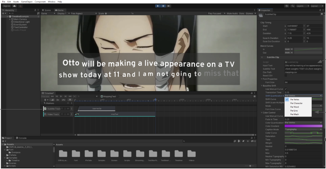Mute the Subtitle Track eye icon
The image size is (326, 169).
68,109
